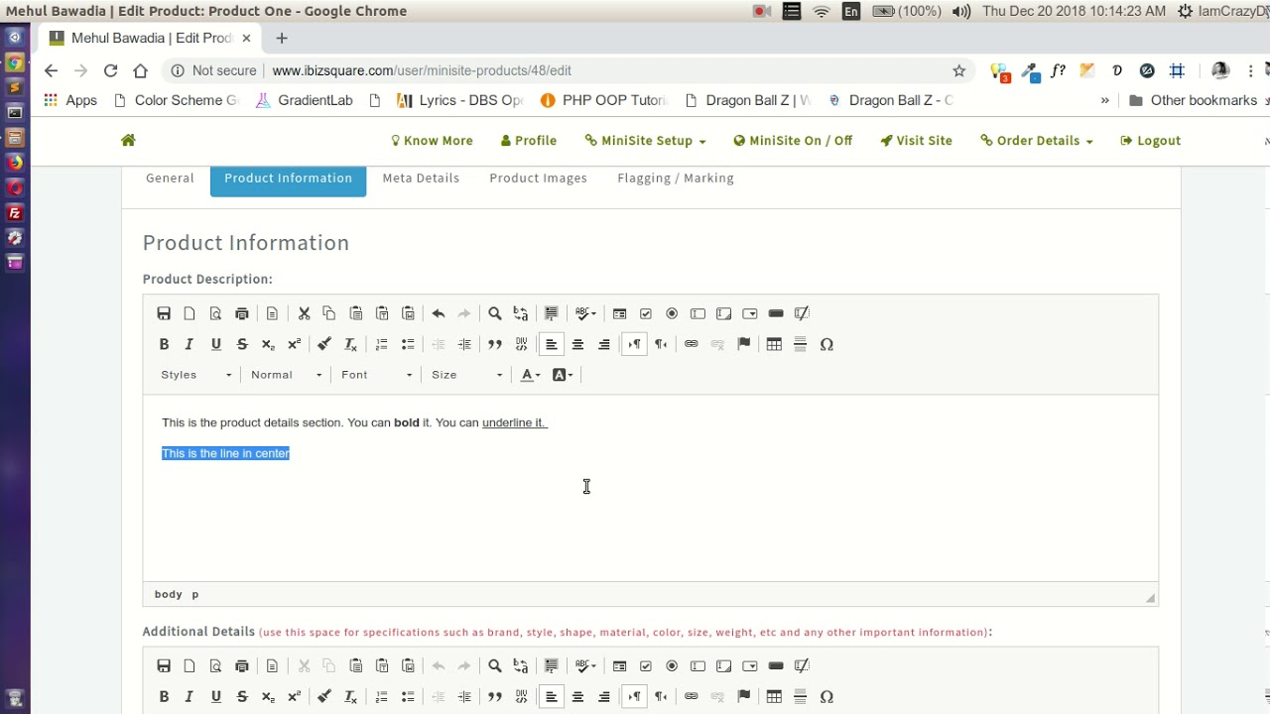Image resolution: width=1270 pixels, height=714 pixels.
Task: Insert special character in Product Description editor
Action: click(826, 344)
